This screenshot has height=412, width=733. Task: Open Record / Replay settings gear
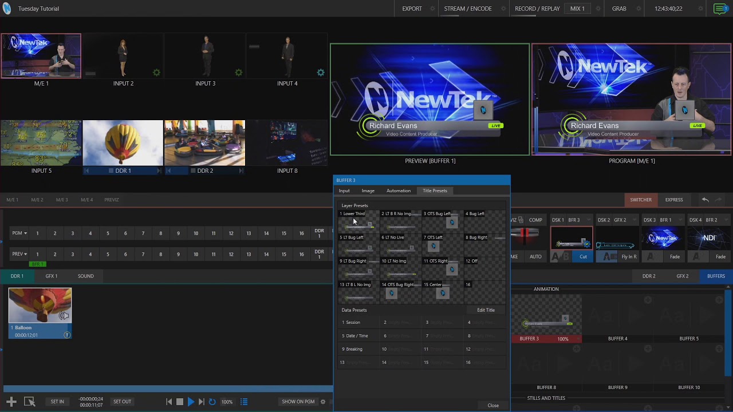(598, 9)
